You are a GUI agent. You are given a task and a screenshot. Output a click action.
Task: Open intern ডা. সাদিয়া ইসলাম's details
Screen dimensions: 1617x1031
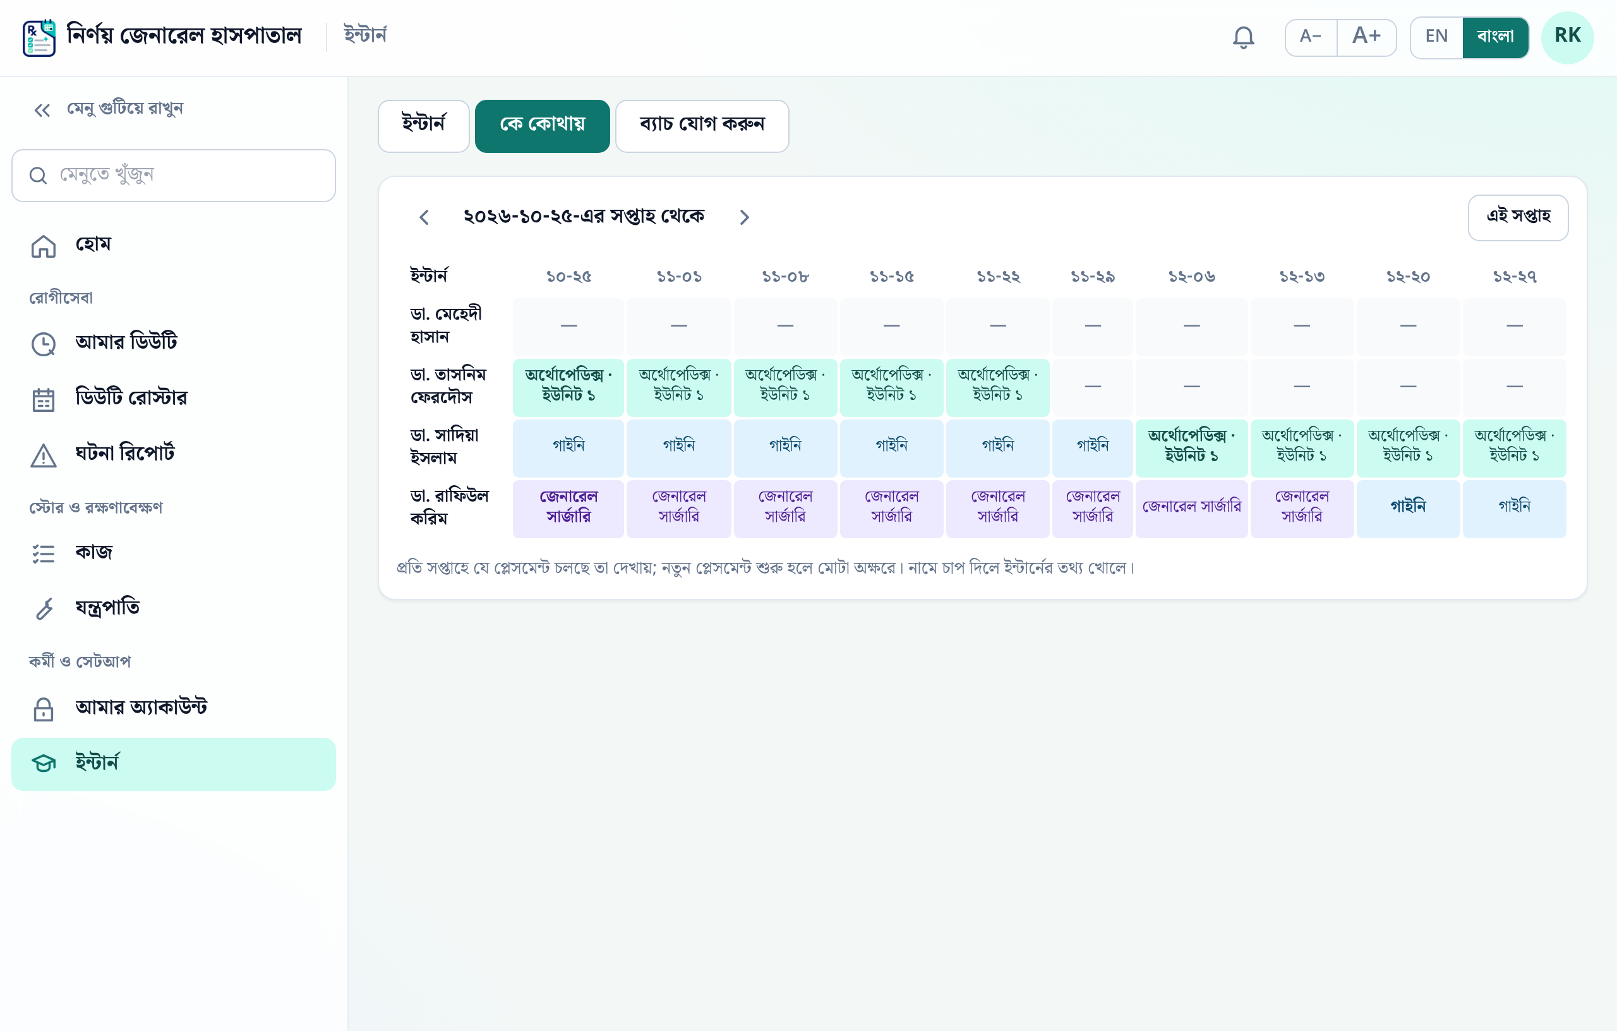(x=444, y=447)
